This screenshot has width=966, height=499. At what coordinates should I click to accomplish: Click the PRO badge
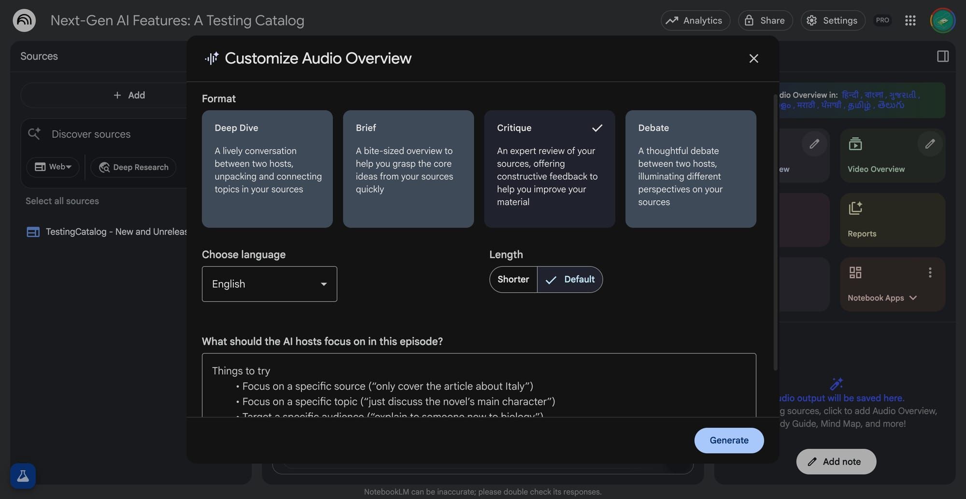882,20
